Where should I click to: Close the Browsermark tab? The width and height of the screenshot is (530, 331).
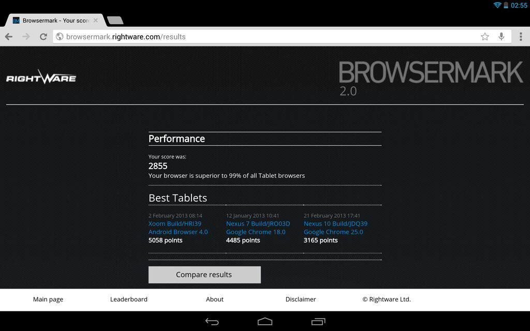(x=96, y=20)
